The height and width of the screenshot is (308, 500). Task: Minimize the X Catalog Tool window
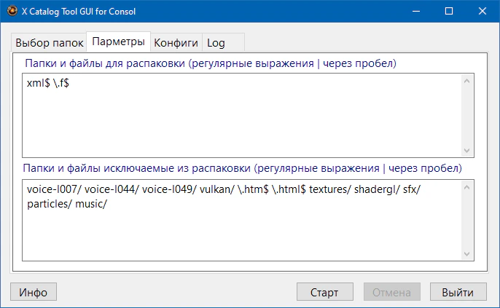coord(415,12)
